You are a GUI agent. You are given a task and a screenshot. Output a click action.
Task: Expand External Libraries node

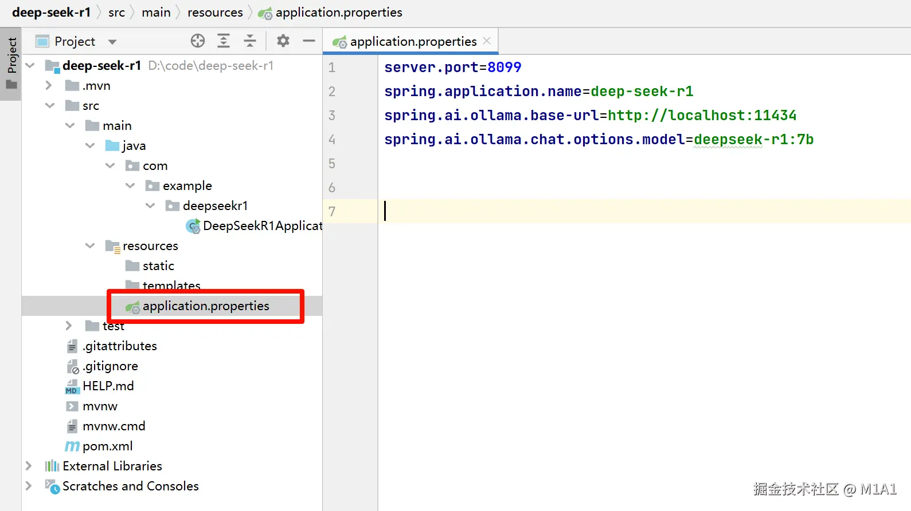click(x=29, y=466)
